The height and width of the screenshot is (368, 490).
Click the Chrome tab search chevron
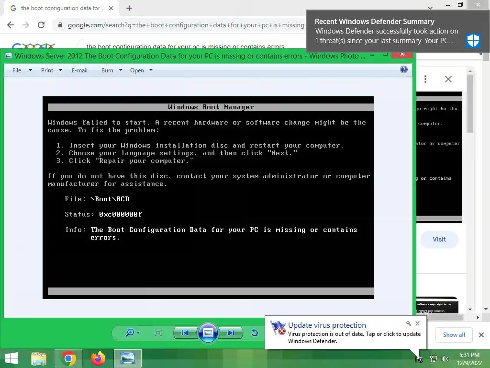pyautogui.click(x=430, y=8)
